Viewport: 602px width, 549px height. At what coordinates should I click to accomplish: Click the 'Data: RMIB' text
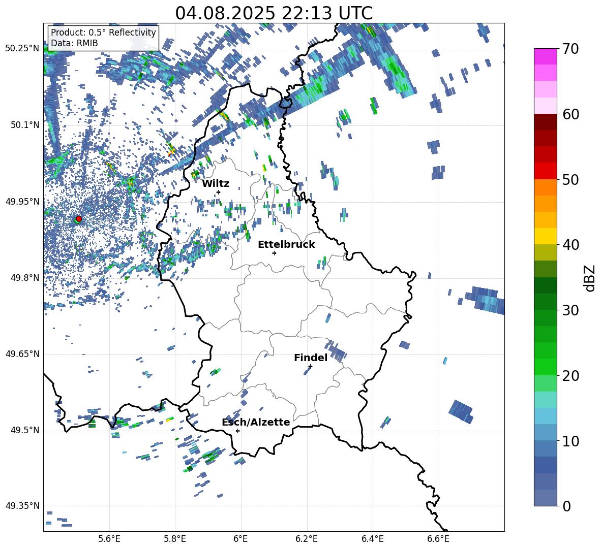(74, 43)
